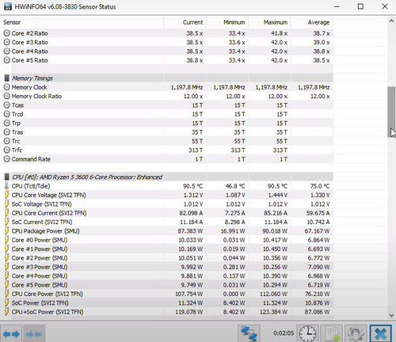Click the scrollbar down arrow
Image resolution: width=396 pixels, height=342 pixels.
(x=391, y=315)
